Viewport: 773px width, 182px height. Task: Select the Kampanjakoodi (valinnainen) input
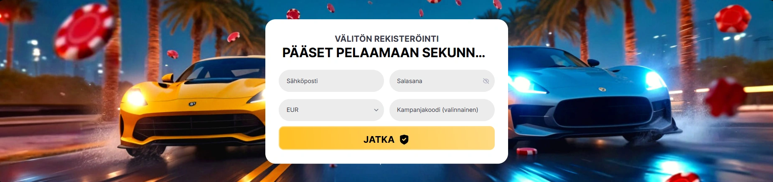(x=442, y=110)
